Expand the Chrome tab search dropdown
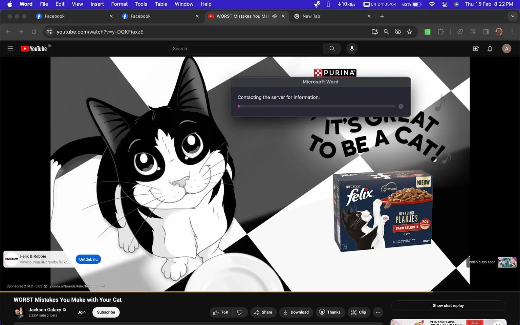The image size is (520, 325). [x=513, y=16]
